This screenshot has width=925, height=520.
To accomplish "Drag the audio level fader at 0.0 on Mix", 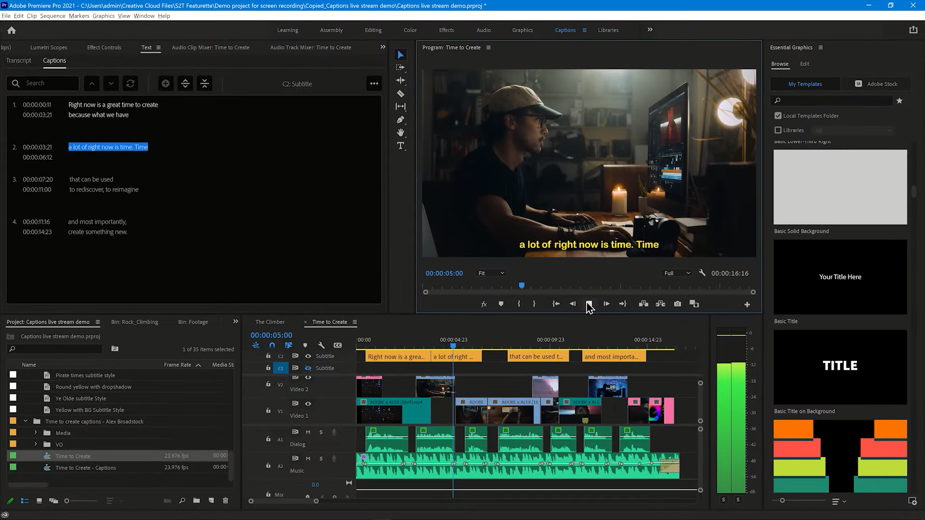I will point(315,484).
